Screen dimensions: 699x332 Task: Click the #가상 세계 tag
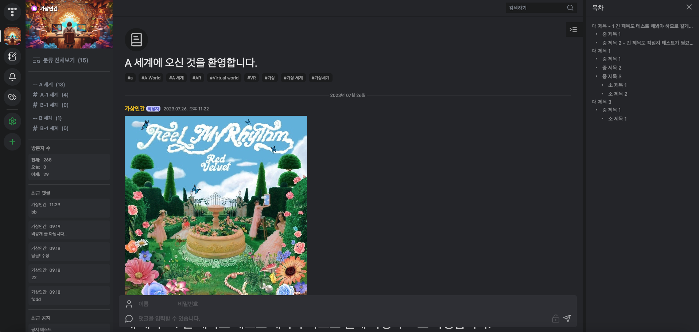[293, 78]
